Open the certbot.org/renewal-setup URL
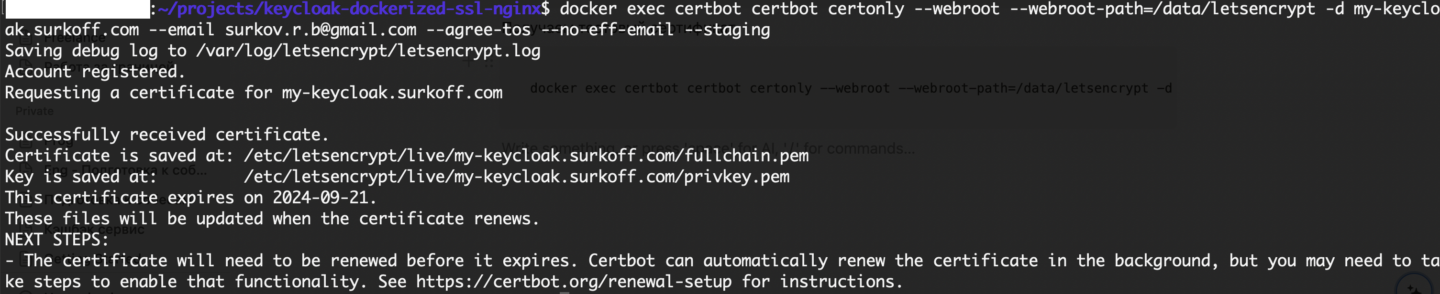Viewport: 1440px width, 294px height. coord(574,282)
